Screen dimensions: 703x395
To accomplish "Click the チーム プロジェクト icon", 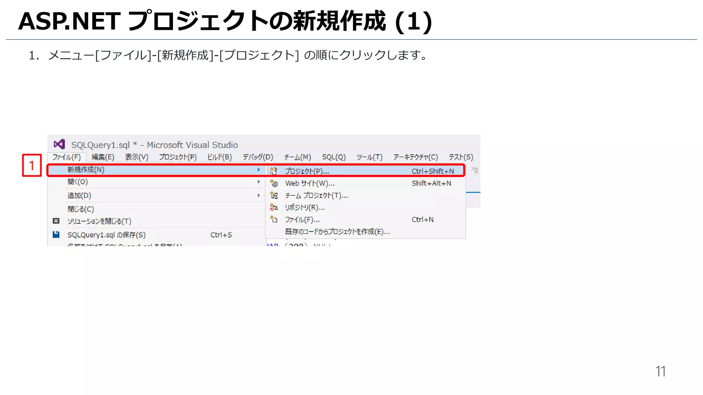I will pyautogui.click(x=274, y=195).
